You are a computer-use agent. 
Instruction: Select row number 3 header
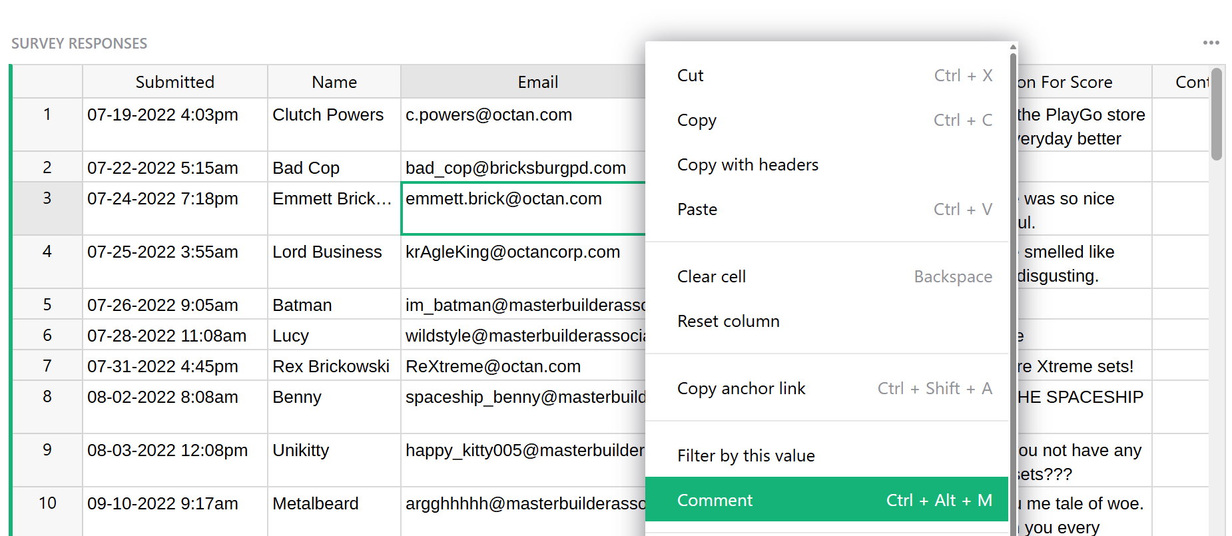pyautogui.click(x=47, y=208)
